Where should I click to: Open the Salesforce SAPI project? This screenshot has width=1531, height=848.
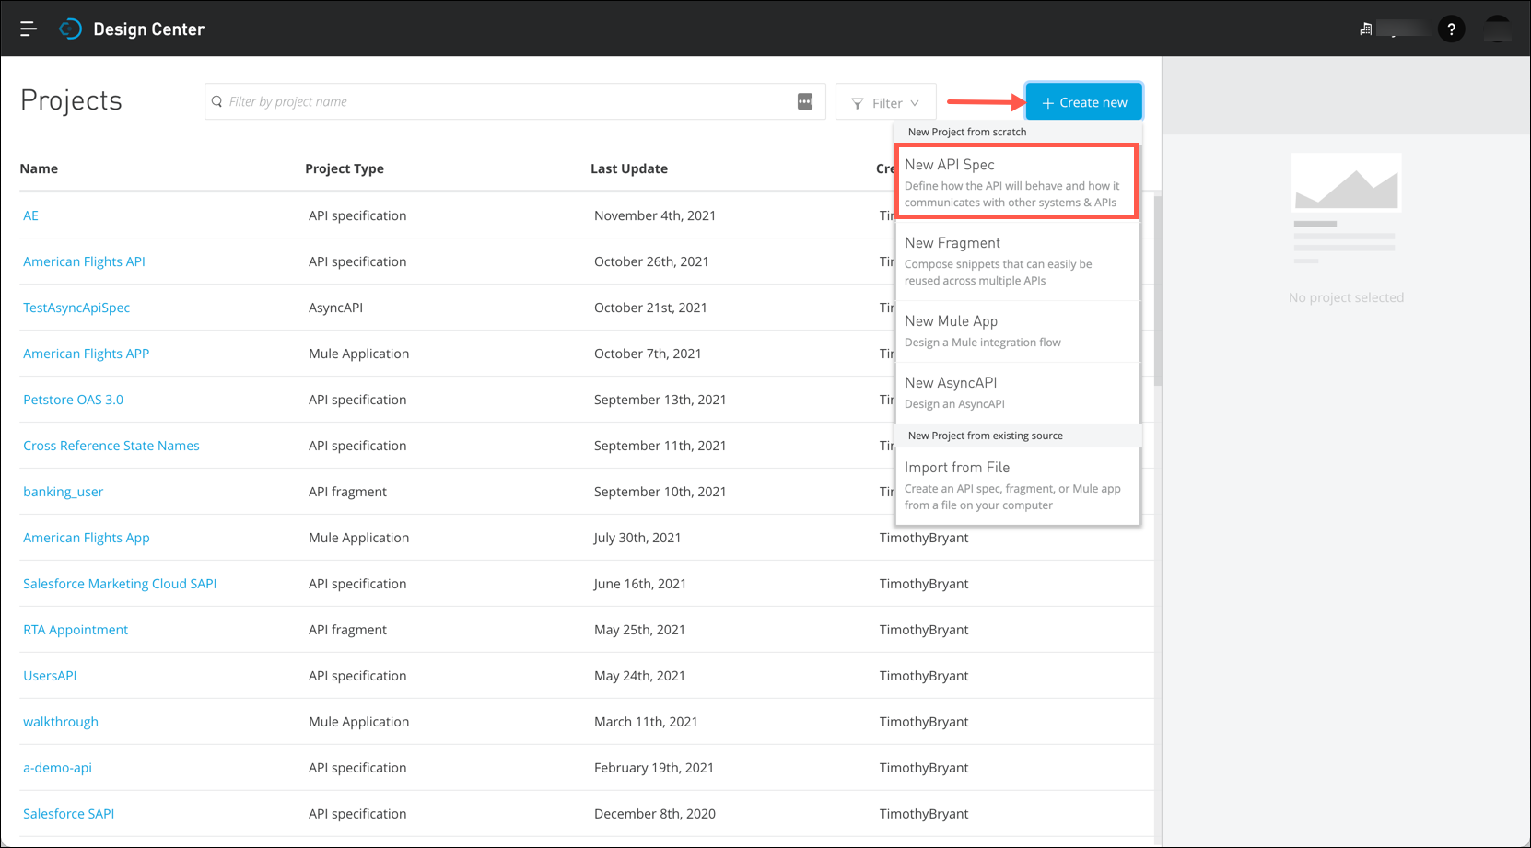click(69, 814)
